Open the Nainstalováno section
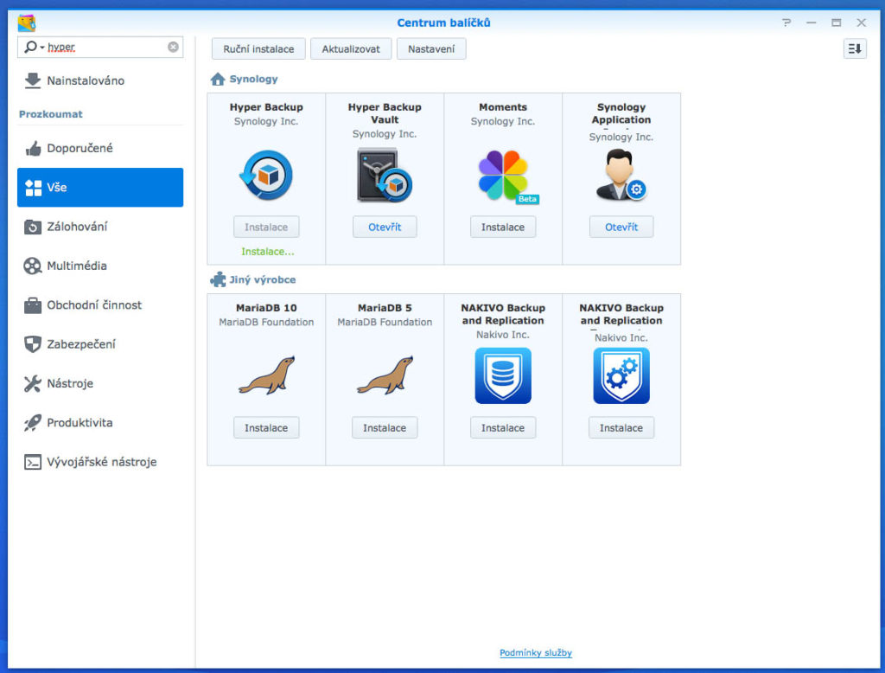Image resolution: width=885 pixels, height=673 pixels. (100, 80)
